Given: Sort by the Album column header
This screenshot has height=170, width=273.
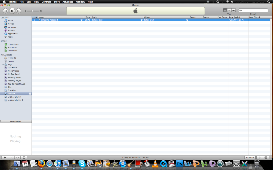Looking at the screenshot, I should (x=166, y=17).
